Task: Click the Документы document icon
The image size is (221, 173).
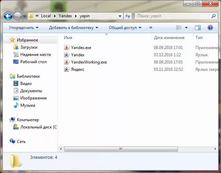Action: pos(16,90)
